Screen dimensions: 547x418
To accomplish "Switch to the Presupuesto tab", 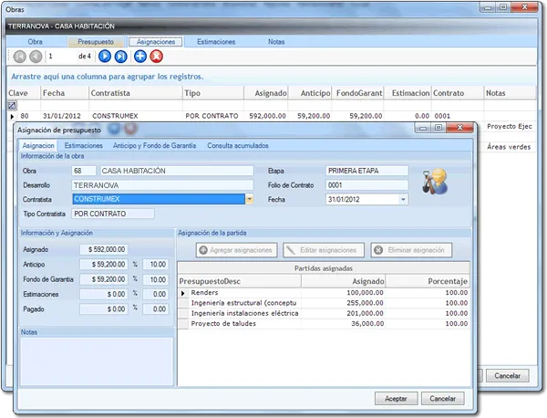I will [x=96, y=42].
